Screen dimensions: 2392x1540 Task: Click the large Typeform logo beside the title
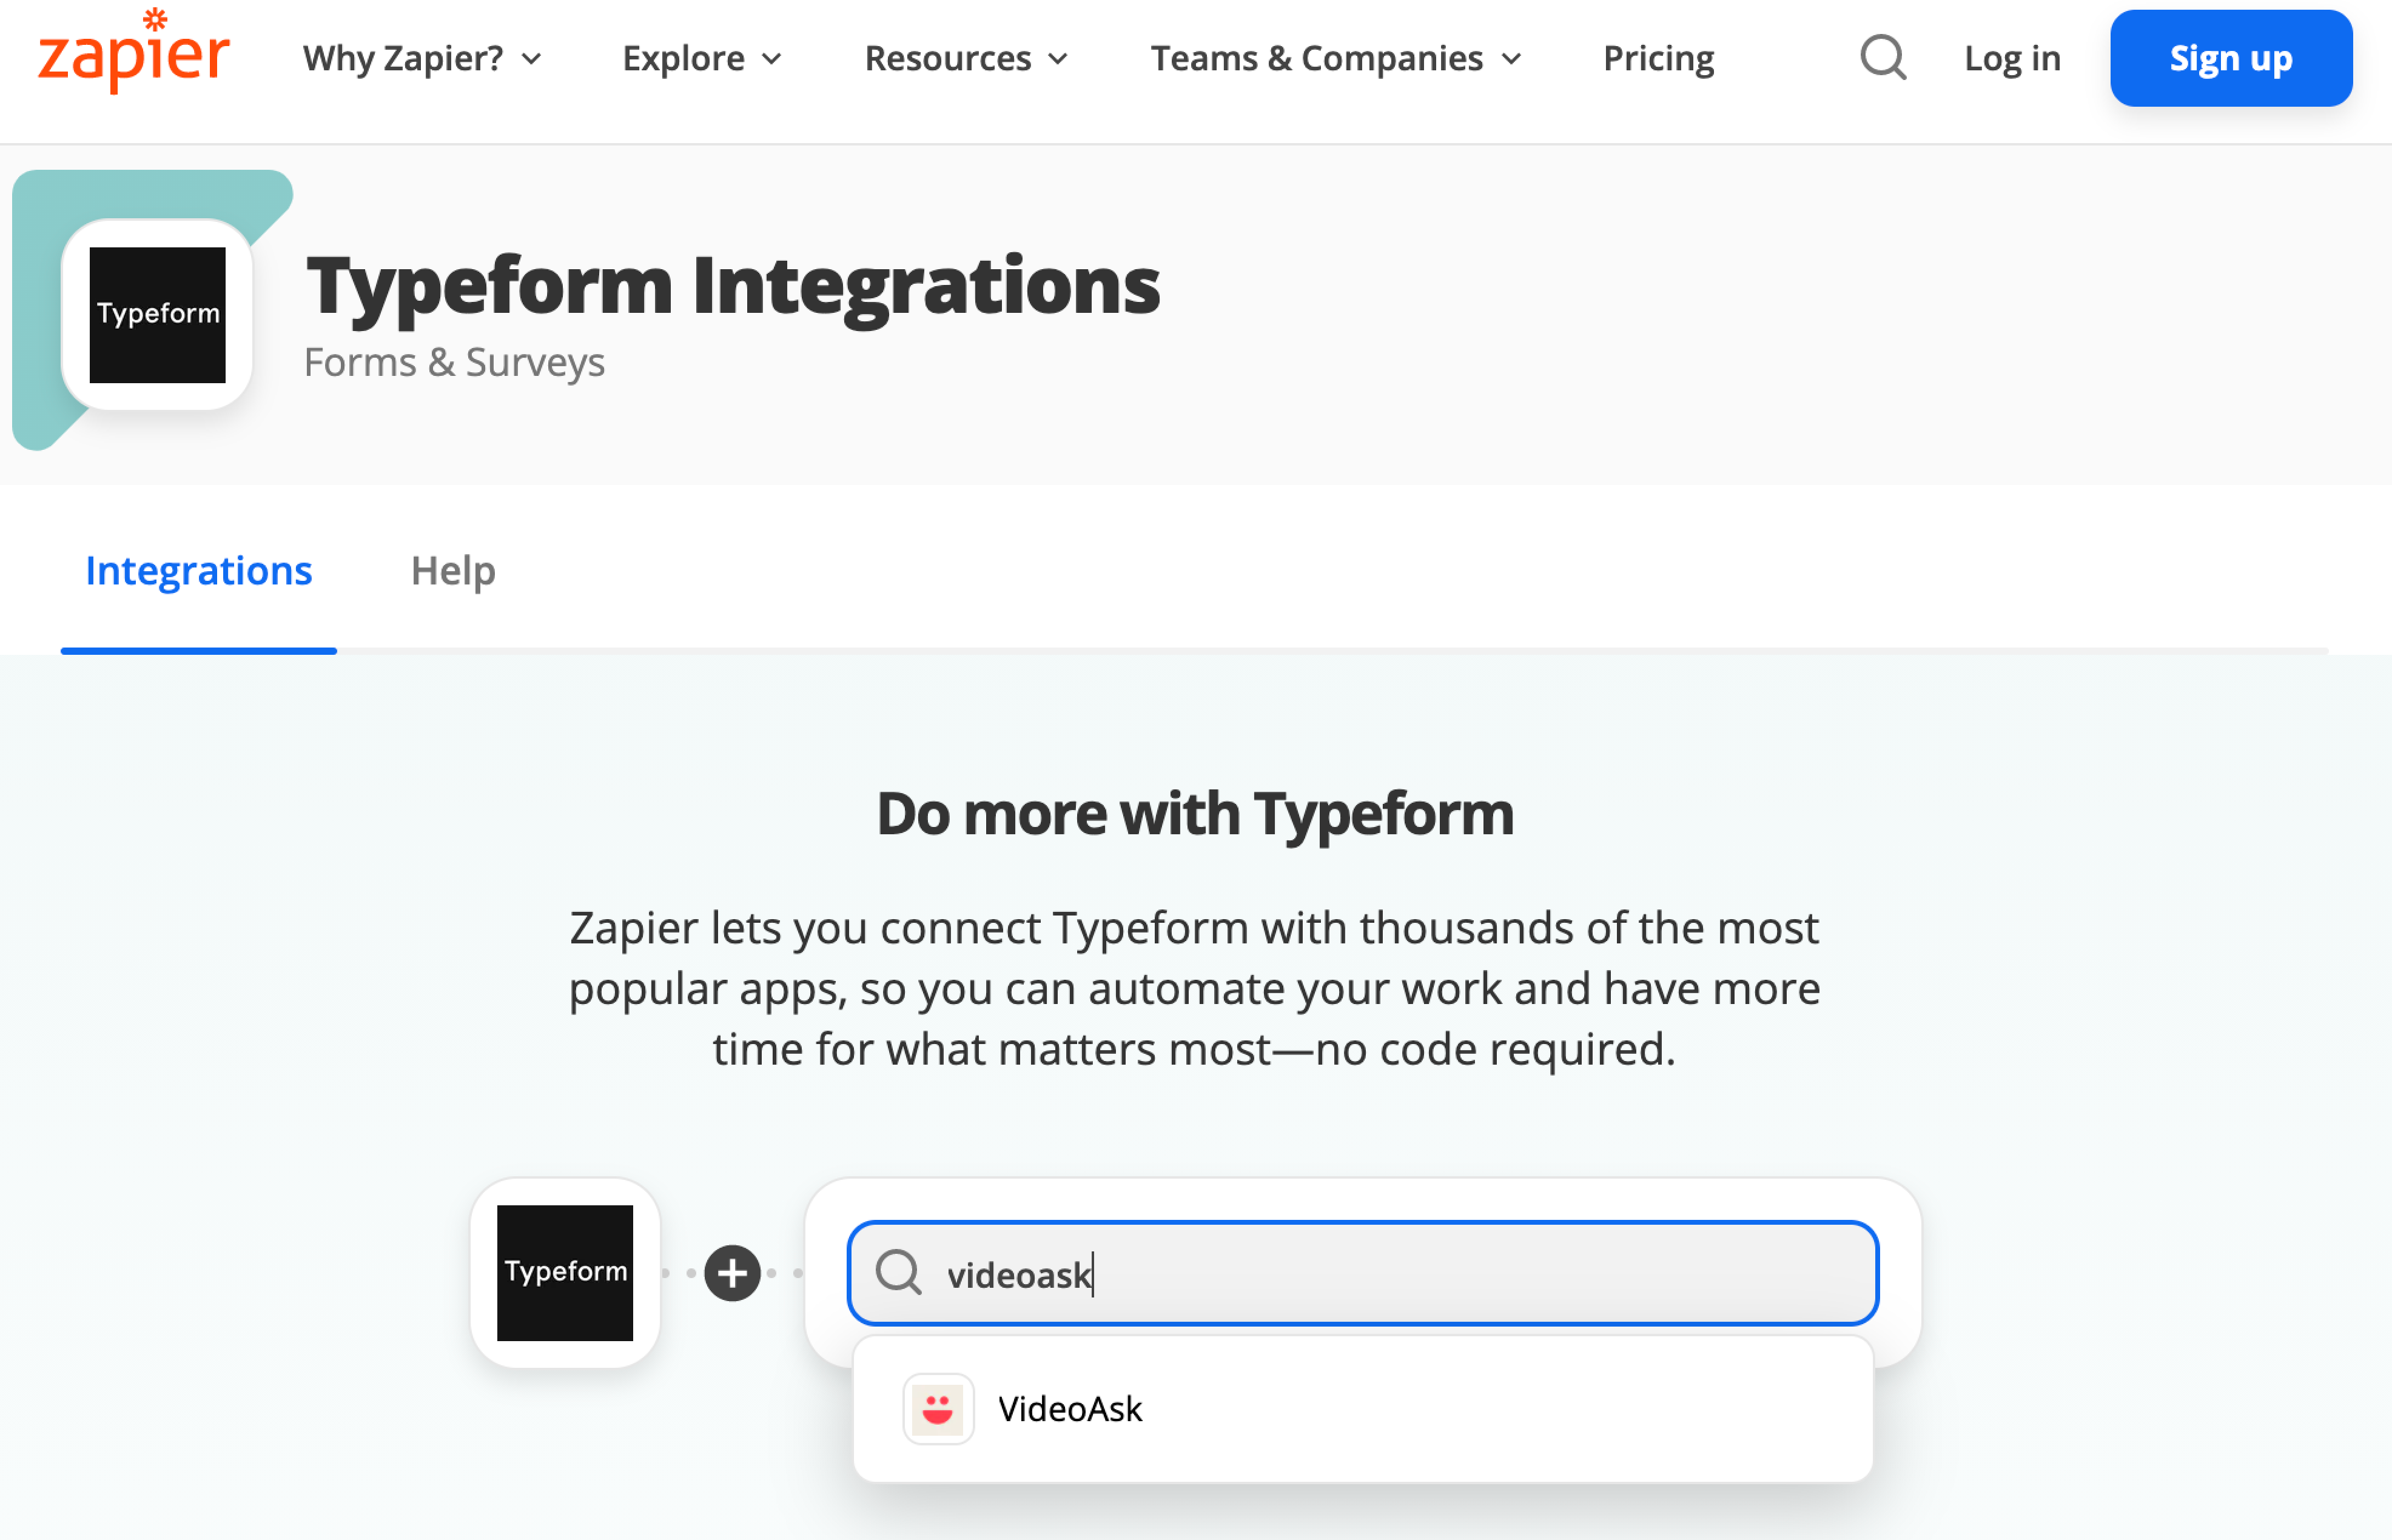point(157,315)
